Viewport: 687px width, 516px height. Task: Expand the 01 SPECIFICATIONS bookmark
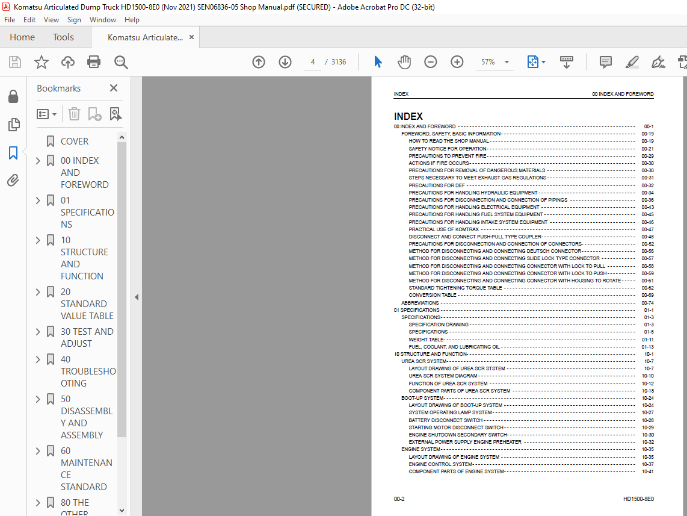click(x=38, y=200)
